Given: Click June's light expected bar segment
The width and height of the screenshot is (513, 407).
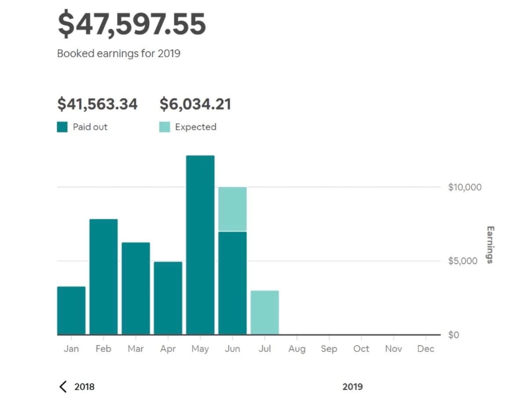Looking at the screenshot, I should coord(232,209).
